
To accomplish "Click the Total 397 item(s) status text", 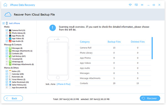I will [66, 99].
